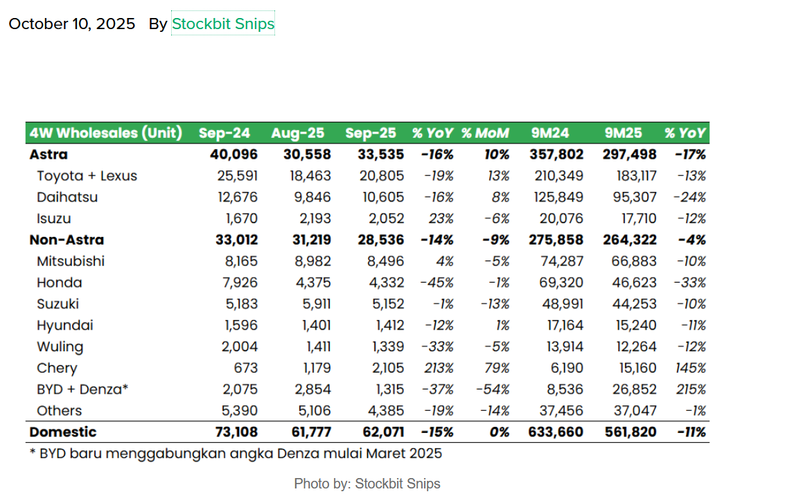Click Honda % YoY value -45%
The width and height of the screenshot is (794, 503).
436,282
